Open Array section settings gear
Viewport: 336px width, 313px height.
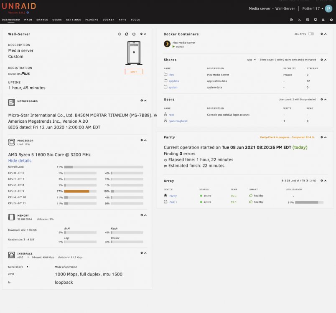[322, 181]
